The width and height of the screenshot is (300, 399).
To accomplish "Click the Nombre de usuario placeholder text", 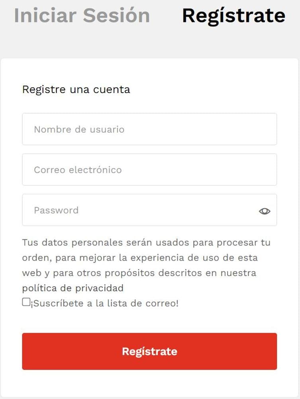I will coord(79,129).
